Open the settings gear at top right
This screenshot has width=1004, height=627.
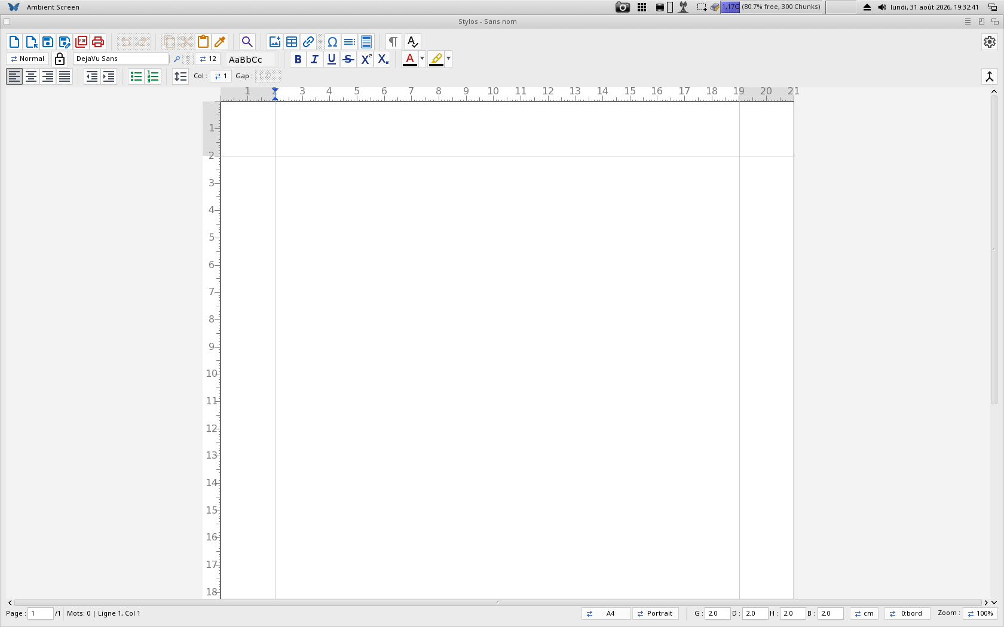point(990,42)
